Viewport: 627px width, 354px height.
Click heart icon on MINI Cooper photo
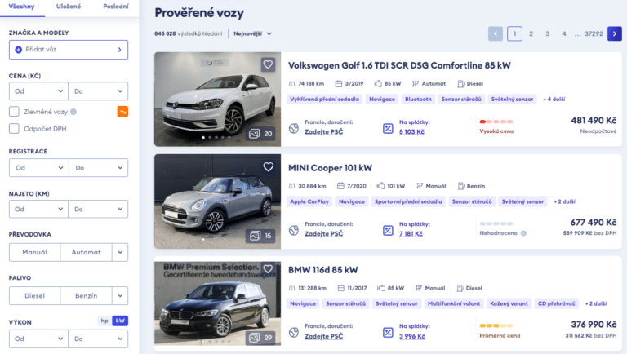tap(268, 166)
